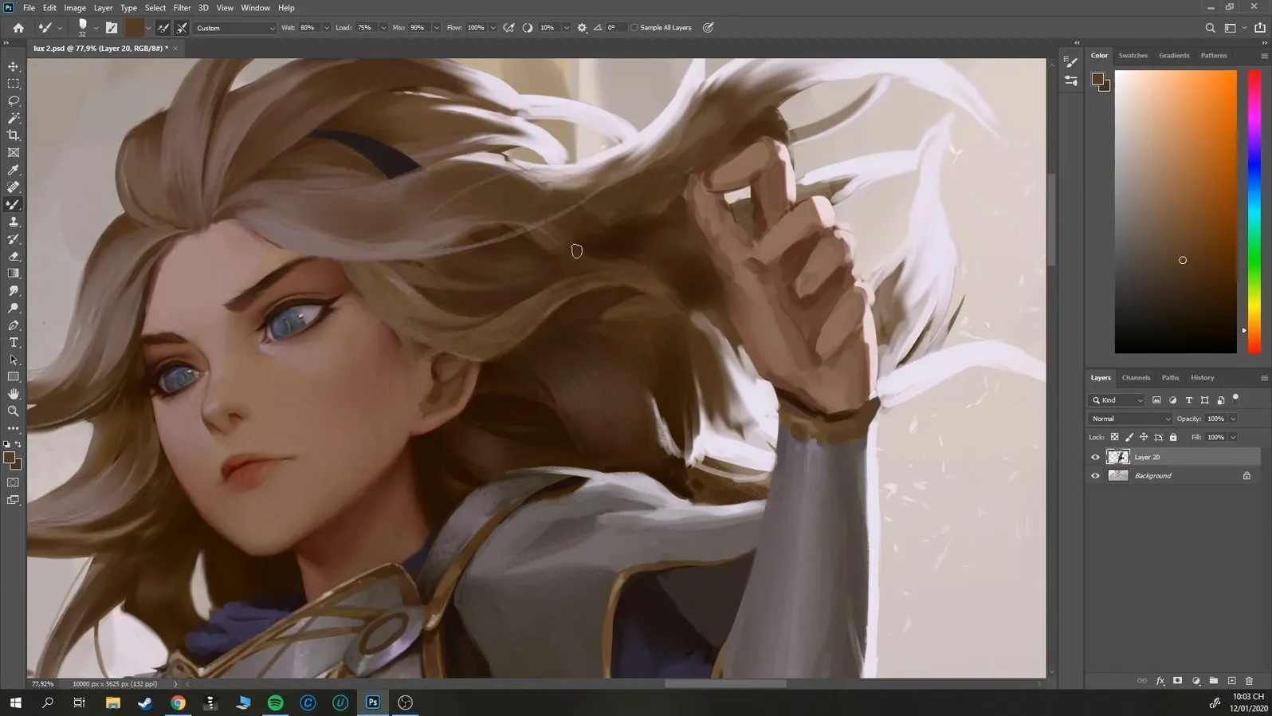Image resolution: width=1272 pixels, height=716 pixels.
Task: Select the Horizontal Type tool
Action: [x=14, y=343]
